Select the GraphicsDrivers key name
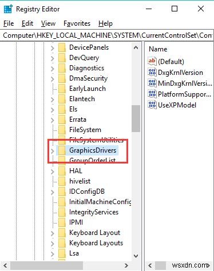The width and height of the screenshot is (214, 271). [93, 150]
